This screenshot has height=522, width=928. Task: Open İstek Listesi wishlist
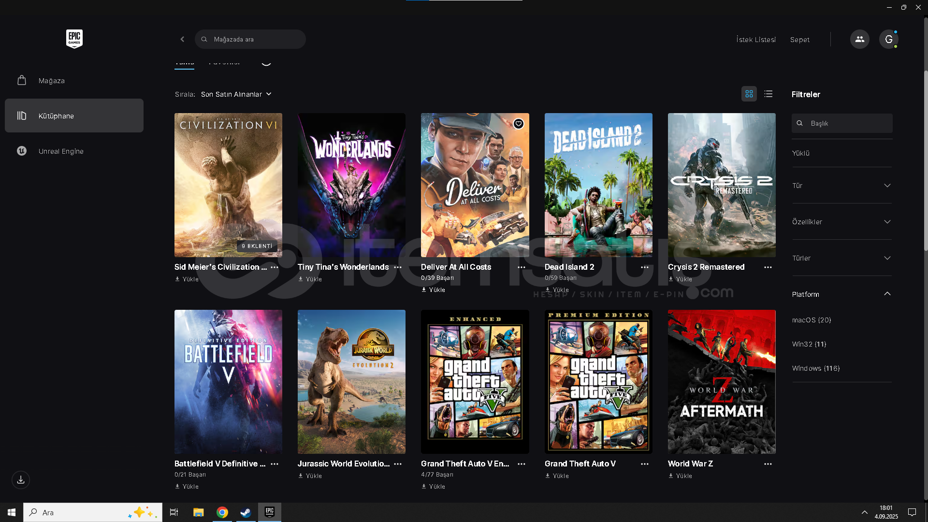[756, 40]
